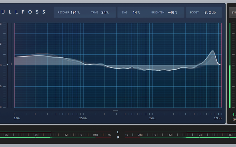Click the R channel label in meter
The height and width of the screenshot is (147, 236).
point(118,137)
